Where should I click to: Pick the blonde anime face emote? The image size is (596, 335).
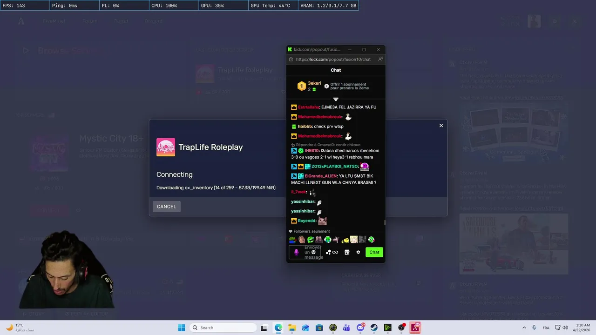coord(353,240)
